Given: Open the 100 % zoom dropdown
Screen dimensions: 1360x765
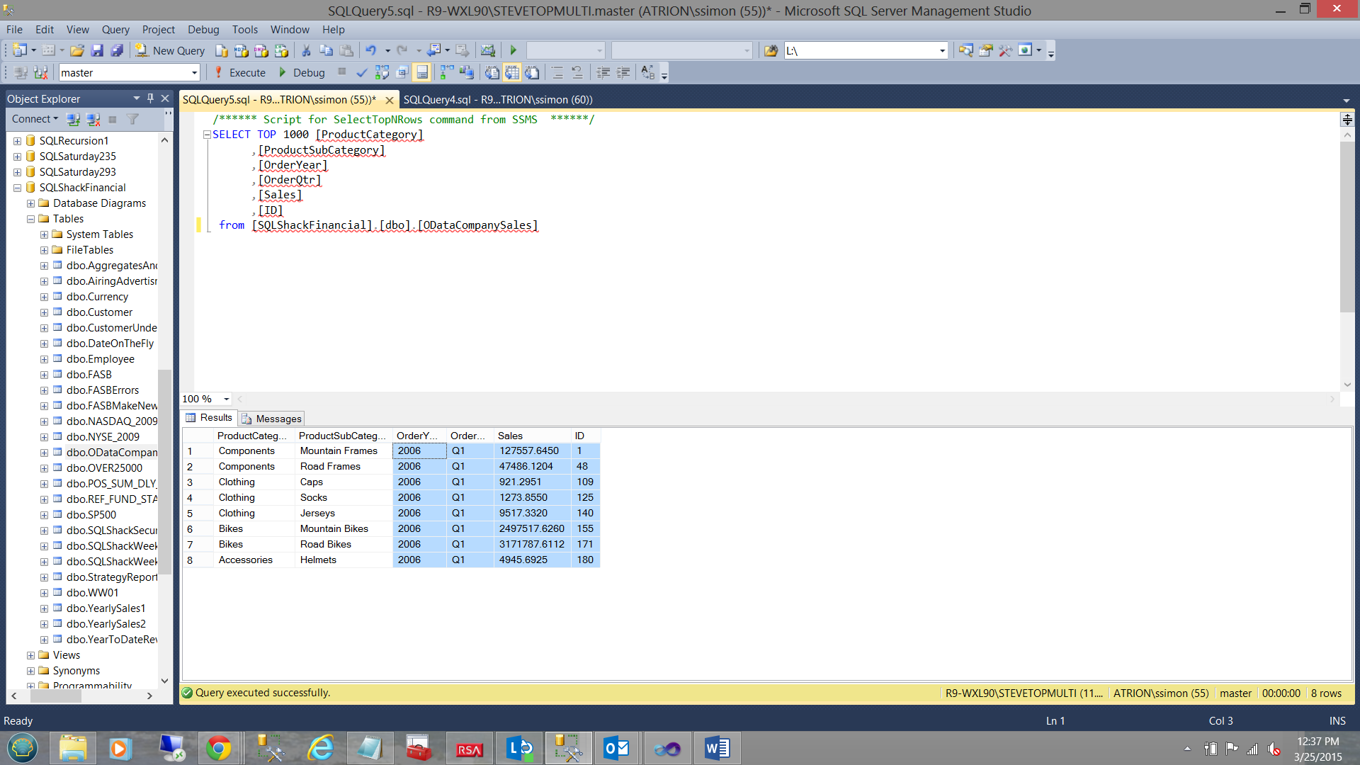Looking at the screenshot, I should pos(227,399).
